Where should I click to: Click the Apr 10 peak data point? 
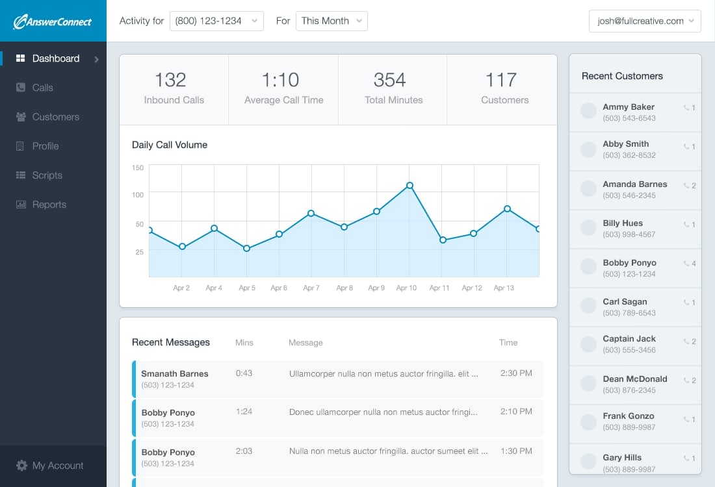point(409,186)
